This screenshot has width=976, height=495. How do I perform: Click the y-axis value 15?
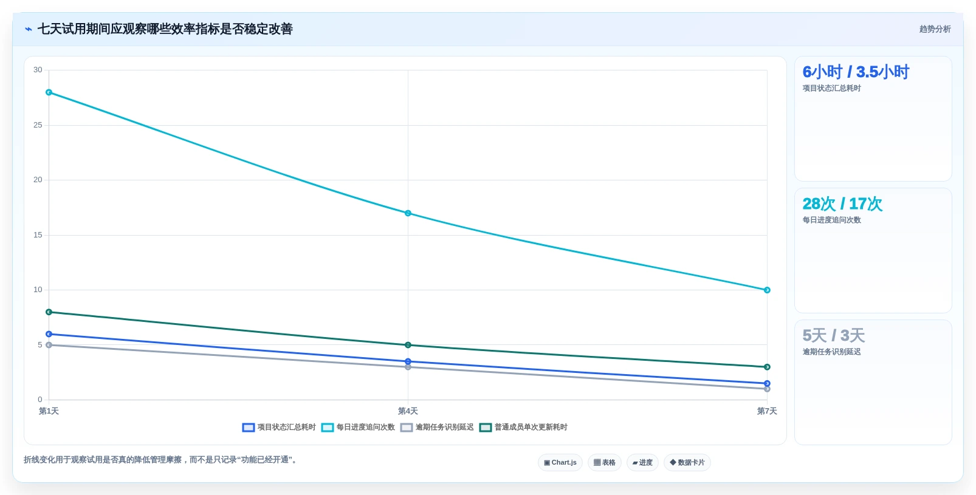[x=38, y=235]
